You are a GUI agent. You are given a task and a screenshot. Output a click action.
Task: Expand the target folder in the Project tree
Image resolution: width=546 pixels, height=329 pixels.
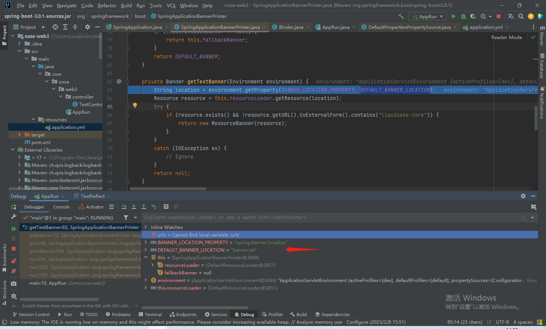click(19, 135)
